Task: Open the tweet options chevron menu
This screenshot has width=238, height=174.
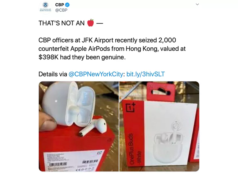Action: point(197,4)
